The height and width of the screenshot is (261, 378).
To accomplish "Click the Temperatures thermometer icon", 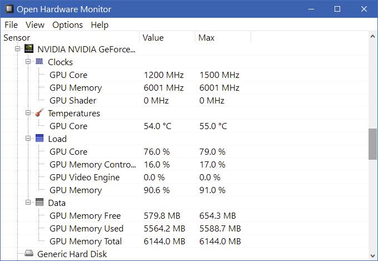I will 40,112.
